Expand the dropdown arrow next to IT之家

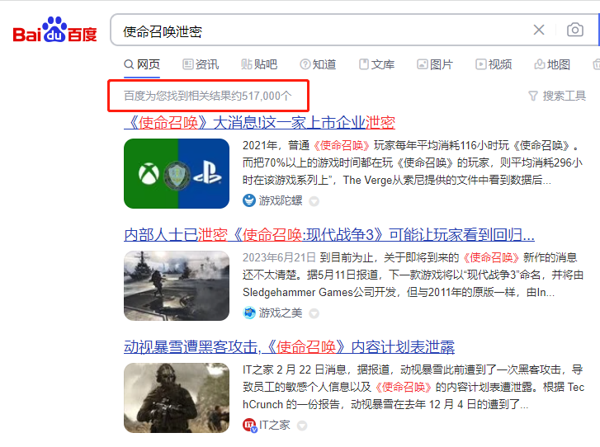point(302,426)
